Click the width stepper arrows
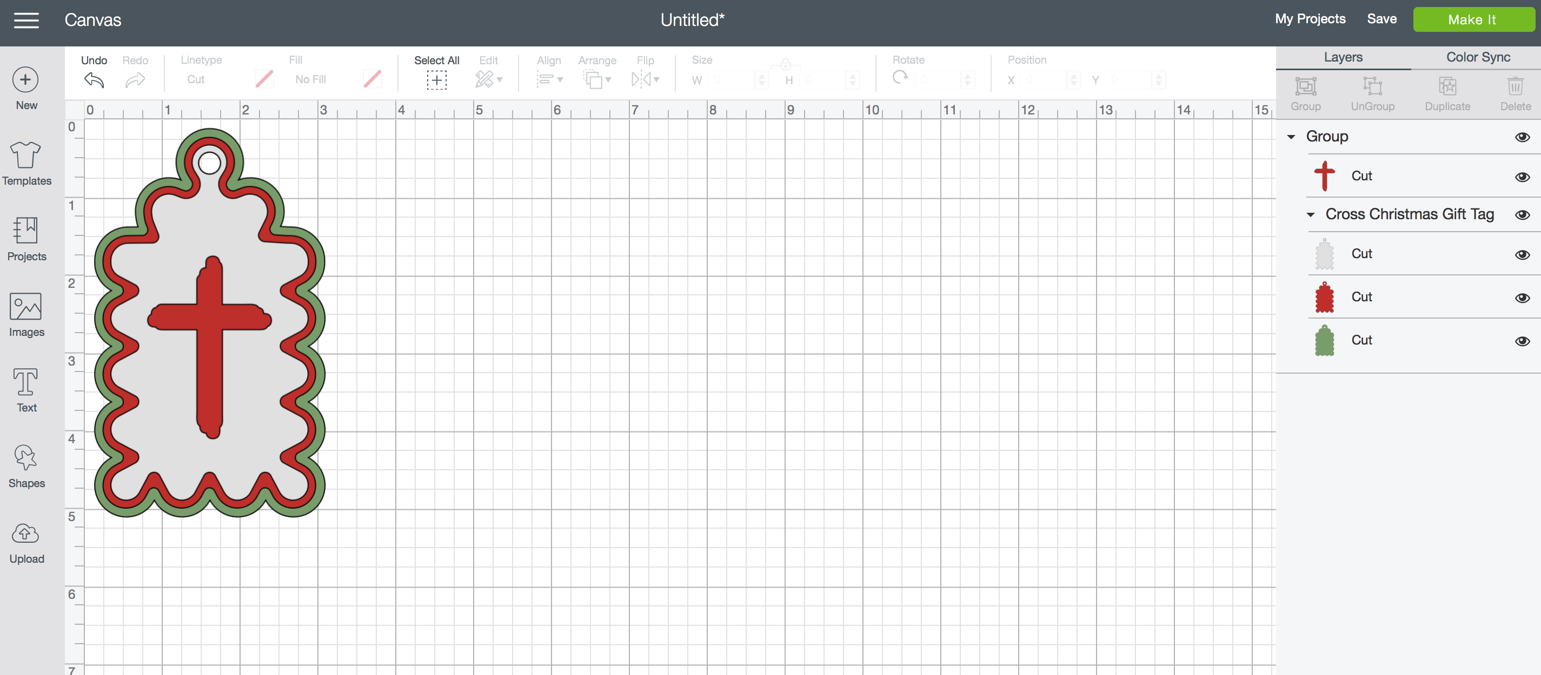 (x=761, y=79)
